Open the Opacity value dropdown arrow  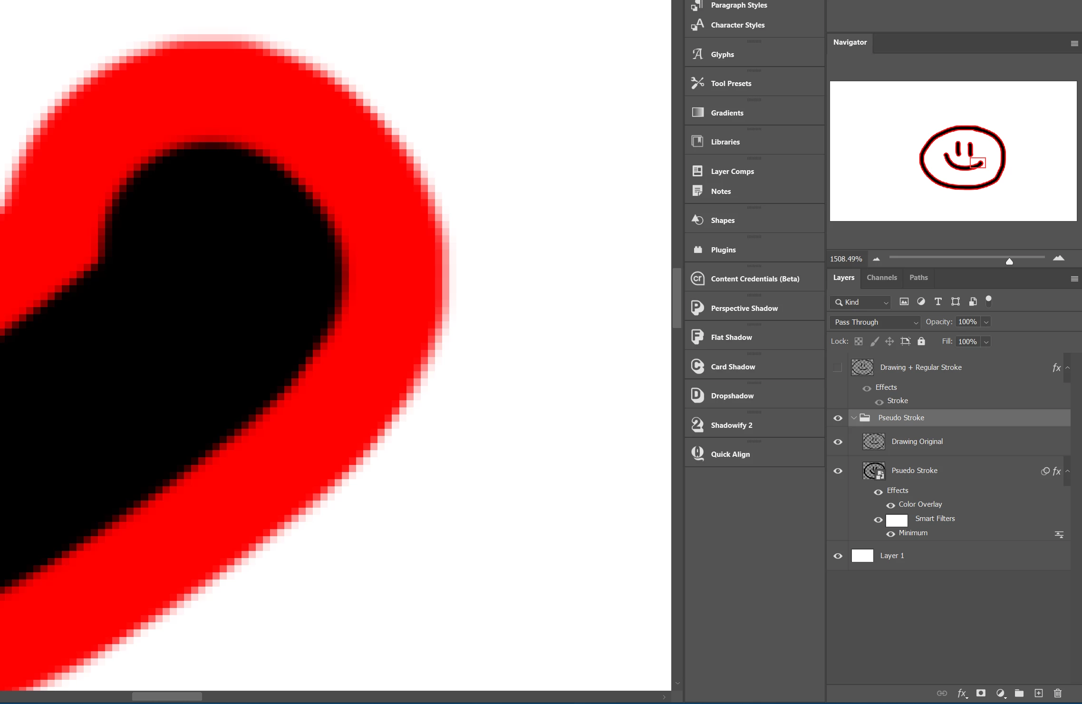pos(986,322)
